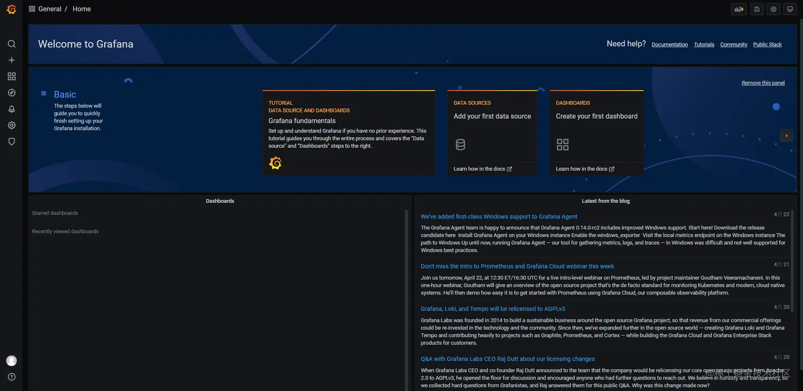Click the Latest from the blog title

pos(605,201)
